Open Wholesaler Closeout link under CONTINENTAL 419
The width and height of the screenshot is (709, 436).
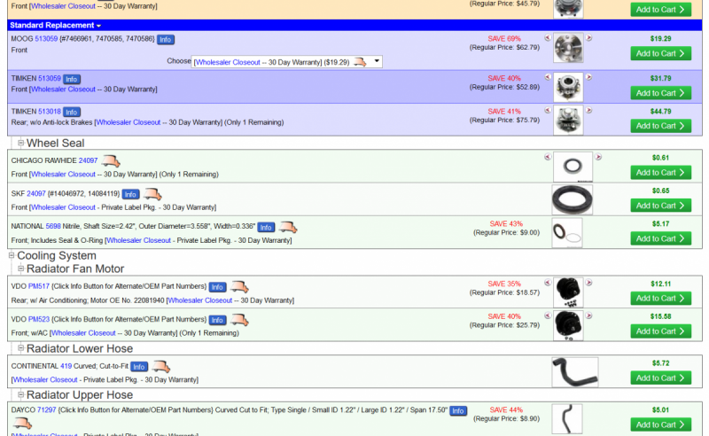(45, 380)
